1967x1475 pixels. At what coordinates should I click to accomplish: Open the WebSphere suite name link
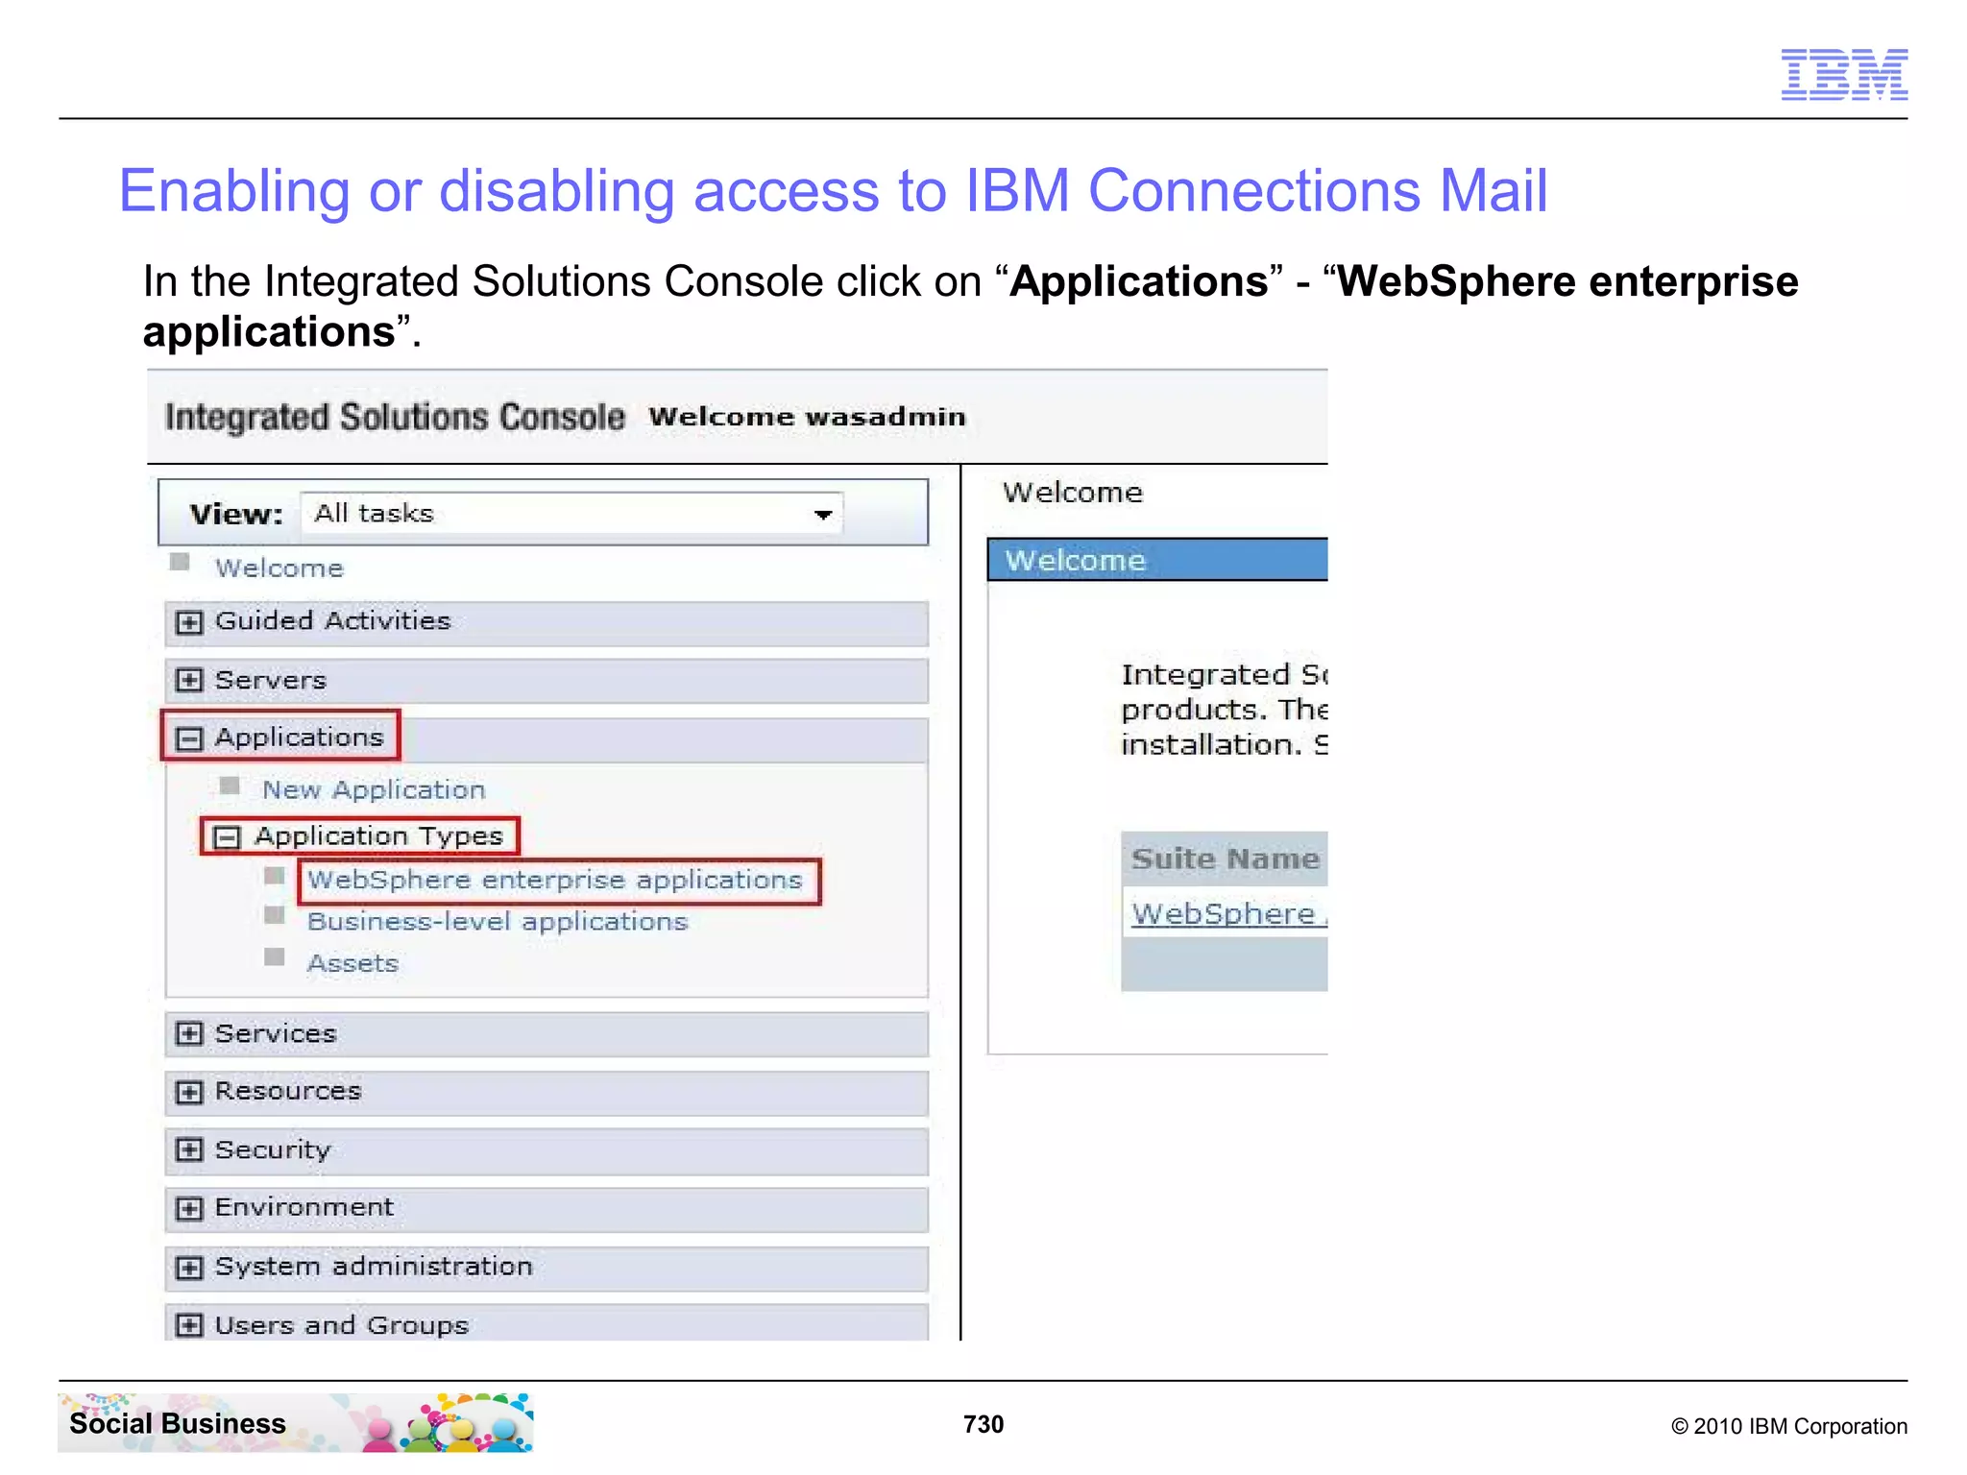tap(1228, 913)
